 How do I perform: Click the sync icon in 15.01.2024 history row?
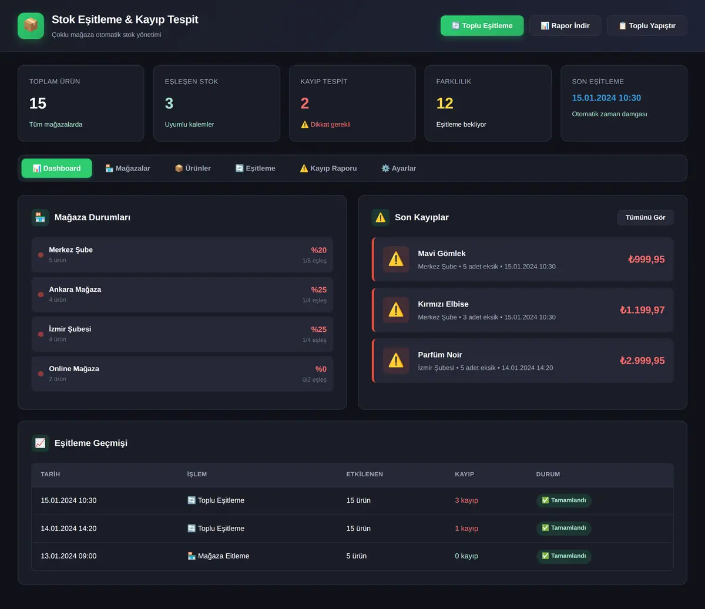click(192, 500)
